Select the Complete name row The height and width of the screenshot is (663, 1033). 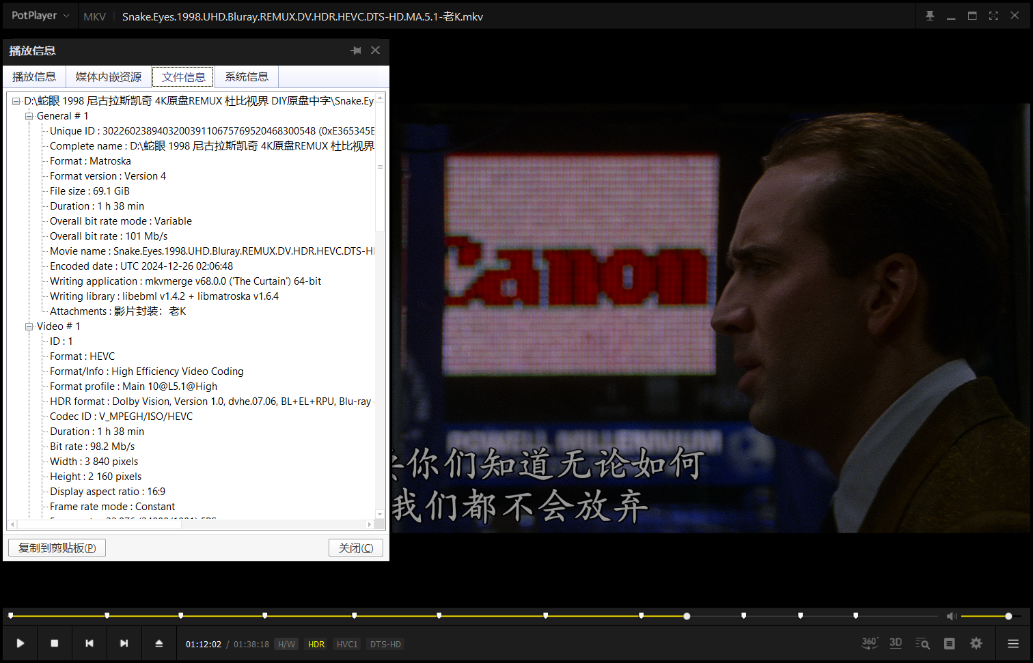click(x=212, y=146)
